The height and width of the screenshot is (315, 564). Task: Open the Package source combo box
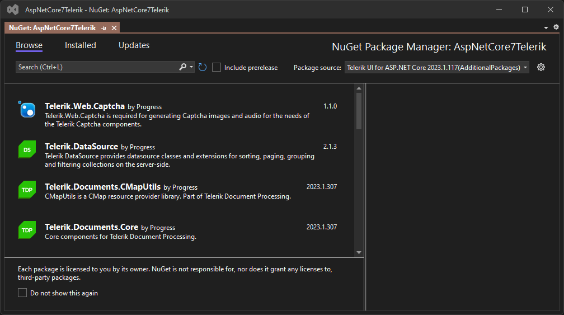pos(436,68)
